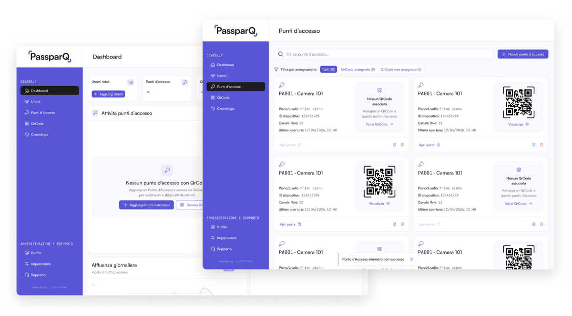Click 'Apri porta' in top-right card

(429, 145)
